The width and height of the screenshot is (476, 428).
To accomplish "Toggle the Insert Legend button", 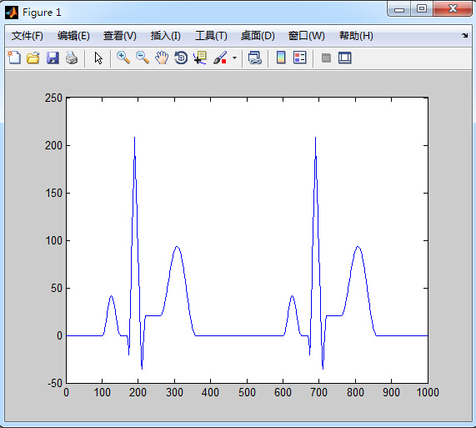I will (x=300, y=58).
